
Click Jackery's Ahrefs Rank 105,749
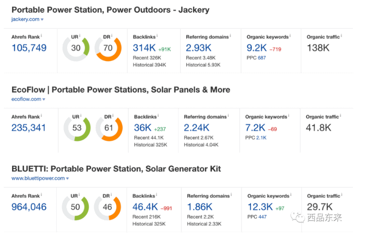click(x=29, y=48)
